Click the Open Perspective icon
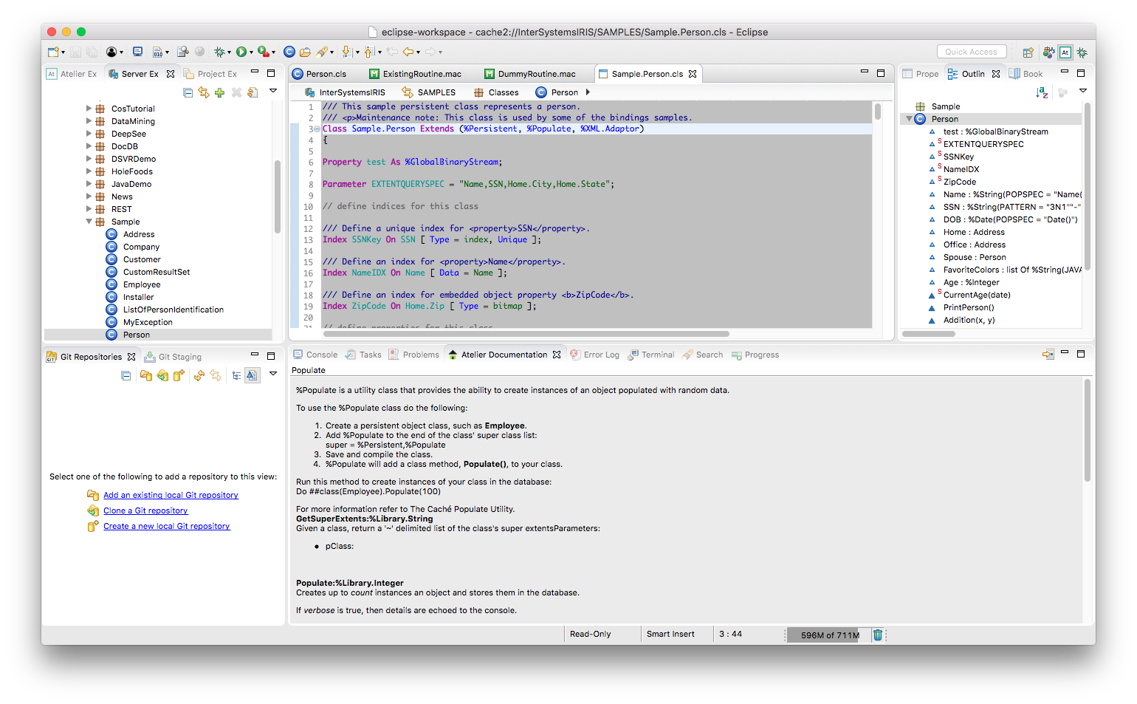Viewport: 1137px width, 704px height. click(1028, 52)
